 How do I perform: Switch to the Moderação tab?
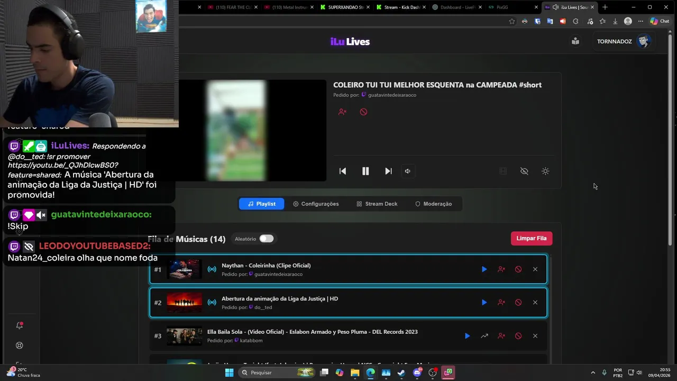[433, 204]
